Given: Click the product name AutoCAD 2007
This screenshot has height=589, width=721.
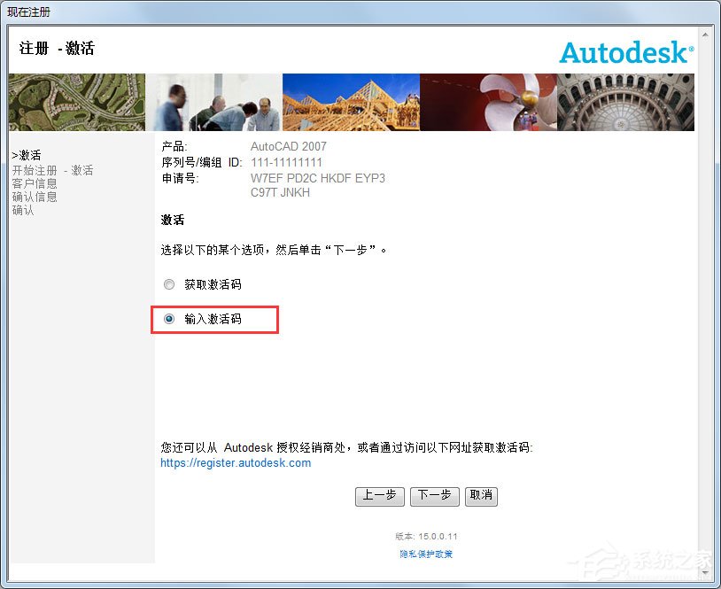Looking at the screenshot, I should click(x=288, y=146).
